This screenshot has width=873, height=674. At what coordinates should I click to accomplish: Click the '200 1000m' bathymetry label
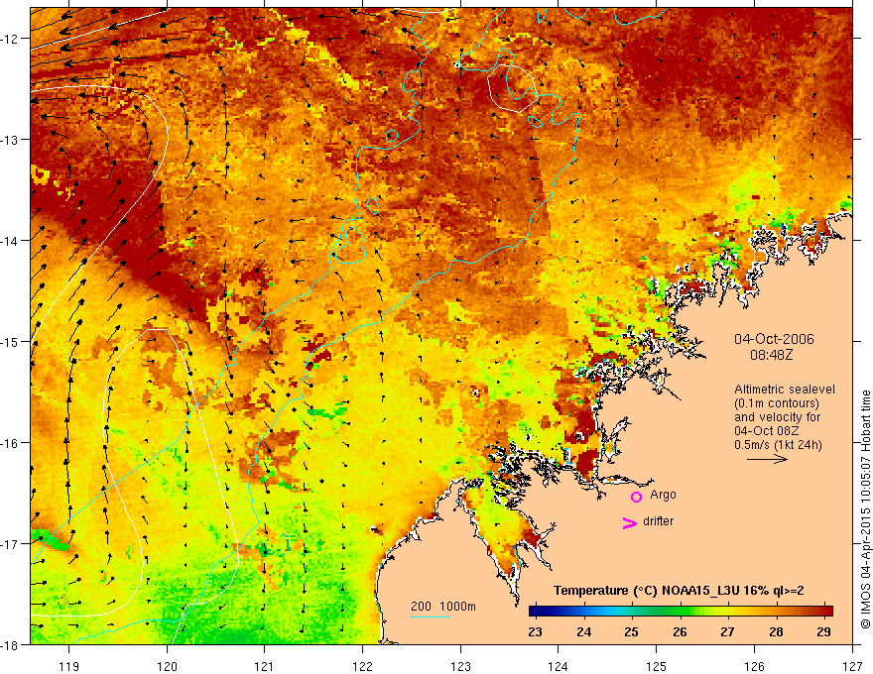coord(443,607)
